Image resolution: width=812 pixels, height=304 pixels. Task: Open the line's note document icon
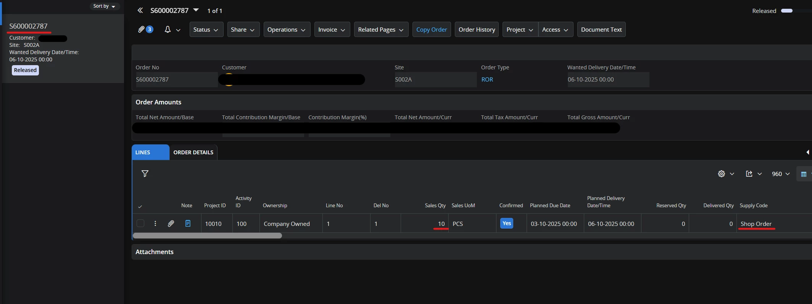[x=188, y=224]
